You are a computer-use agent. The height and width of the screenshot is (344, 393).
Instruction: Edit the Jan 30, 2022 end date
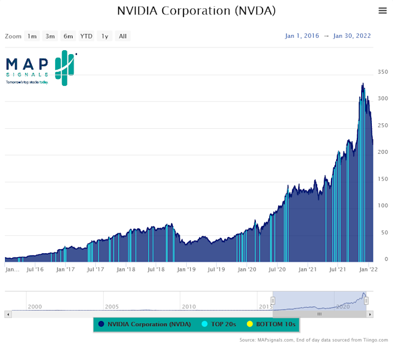[352, 36]
